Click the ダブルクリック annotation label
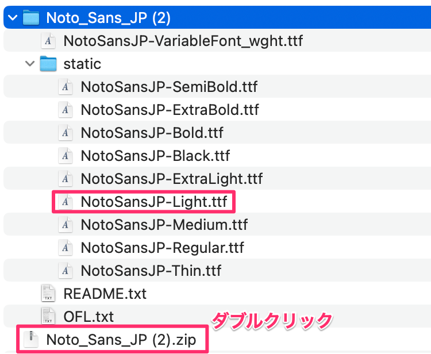The height and width of the screenshot is (354, 431). coord(273,321)
